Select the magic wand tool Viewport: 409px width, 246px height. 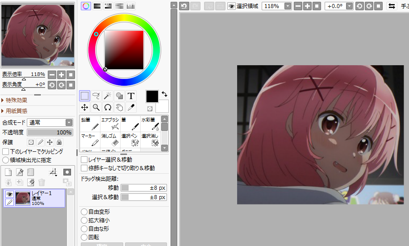point(108,96)
